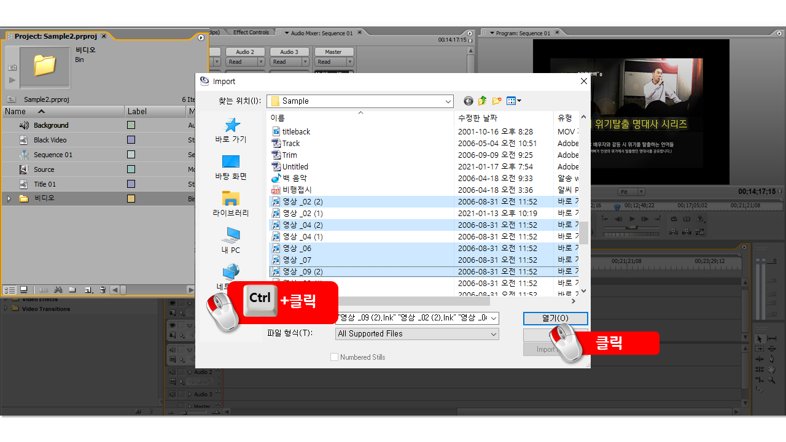Click the Sequence 01 label color swatch
The height and width of the screenshot is (442, 786).
click(131, 155)
